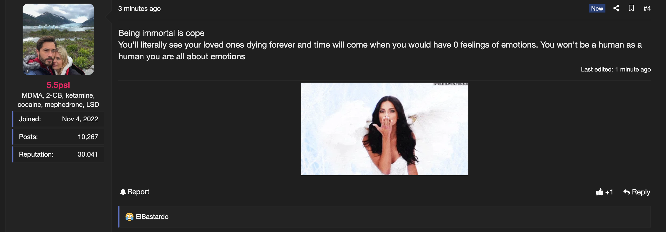Click the Reply button text
Image resolution: width=666 pixels, height=232 pixels.
click(x=641, y=192)
